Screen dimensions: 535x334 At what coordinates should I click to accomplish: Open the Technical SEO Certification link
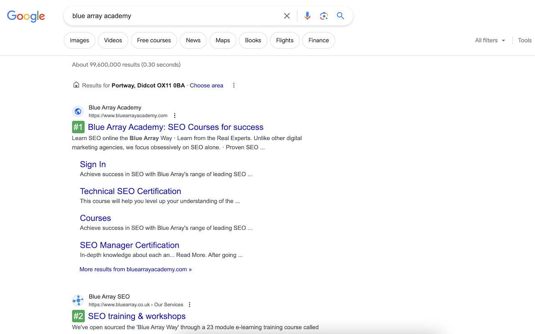[x=130, y=191]
